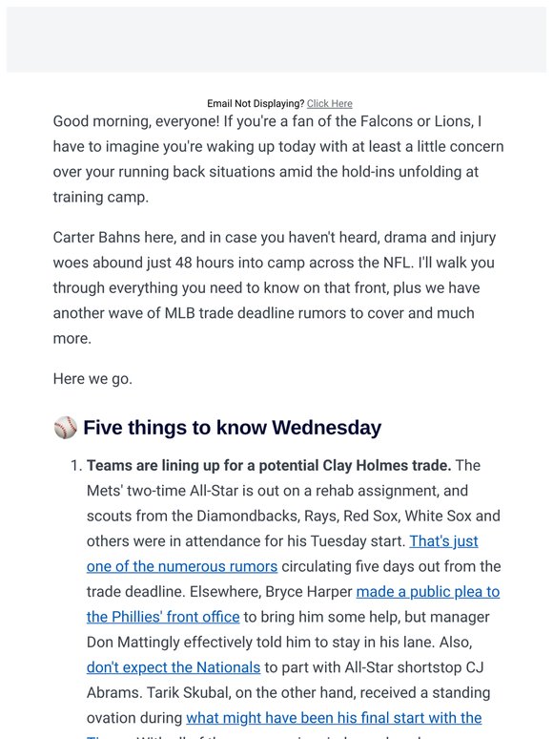Follow the 'one of the numerous rumors' link

coord(182,566)
